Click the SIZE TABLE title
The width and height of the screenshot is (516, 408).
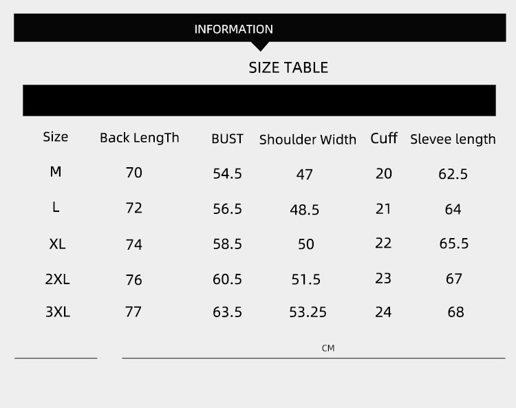pyautogui.click(x=288, y=67)
